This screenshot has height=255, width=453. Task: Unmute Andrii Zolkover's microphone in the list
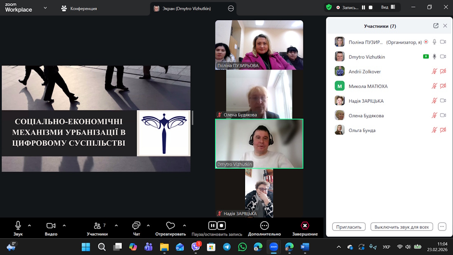click(434, 71)
